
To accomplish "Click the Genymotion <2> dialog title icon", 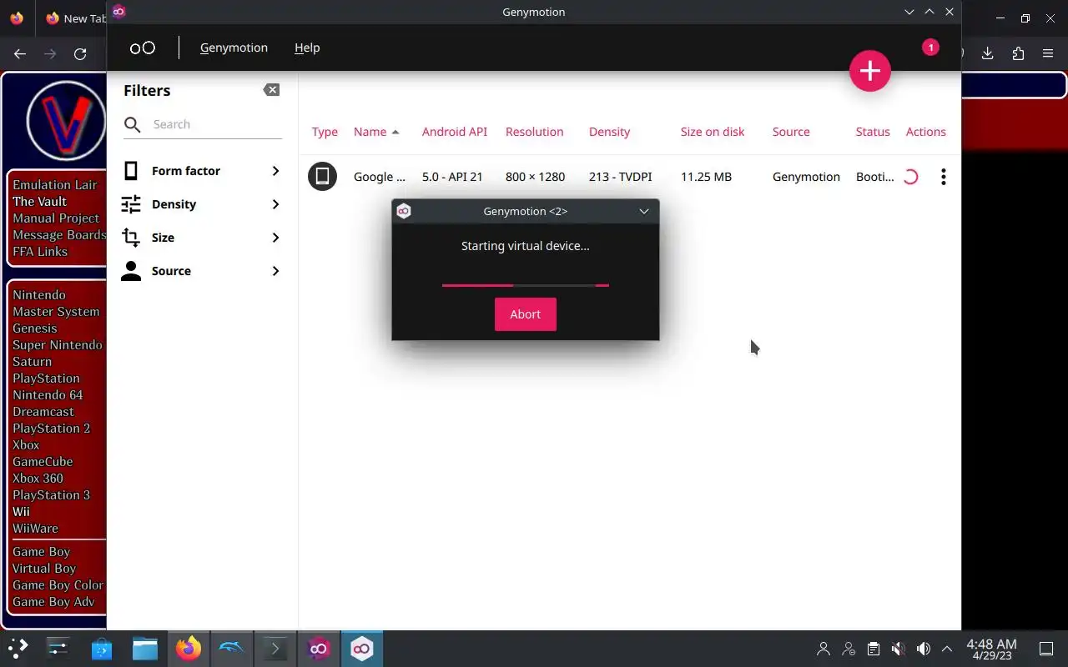I will click(404, 211).
